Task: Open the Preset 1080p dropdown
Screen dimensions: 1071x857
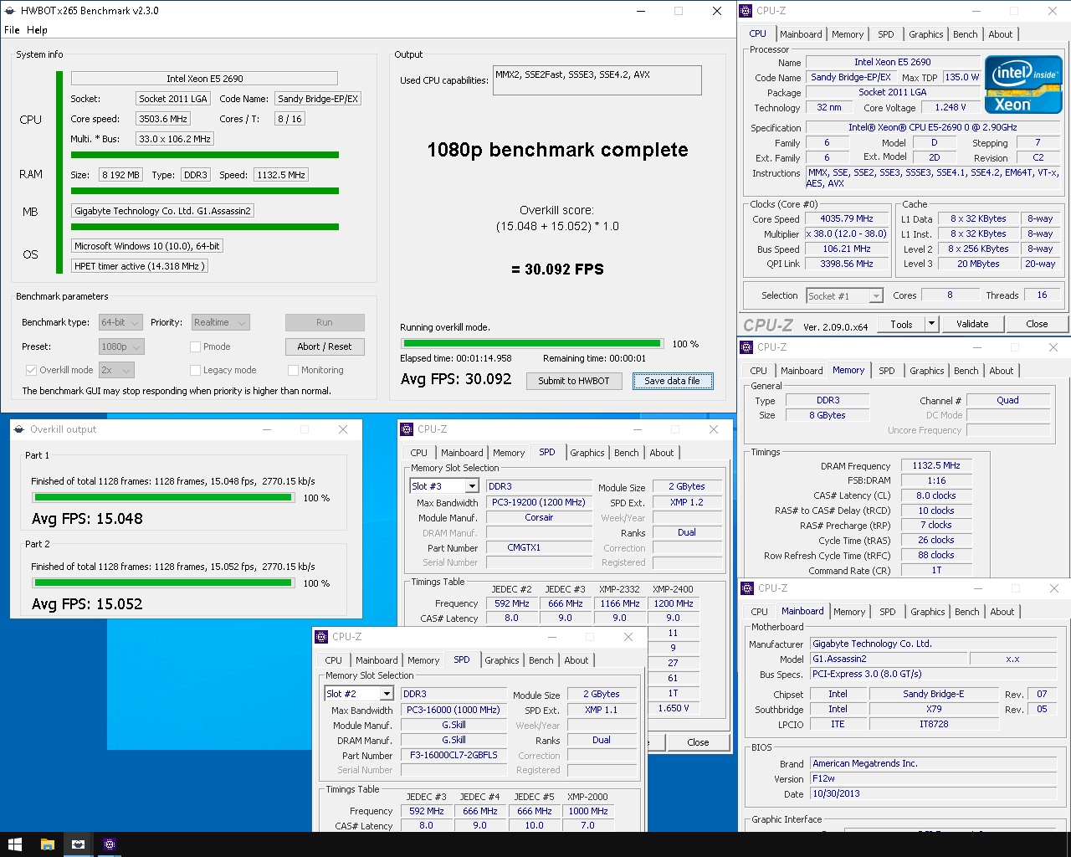Action: click(121, 346)
